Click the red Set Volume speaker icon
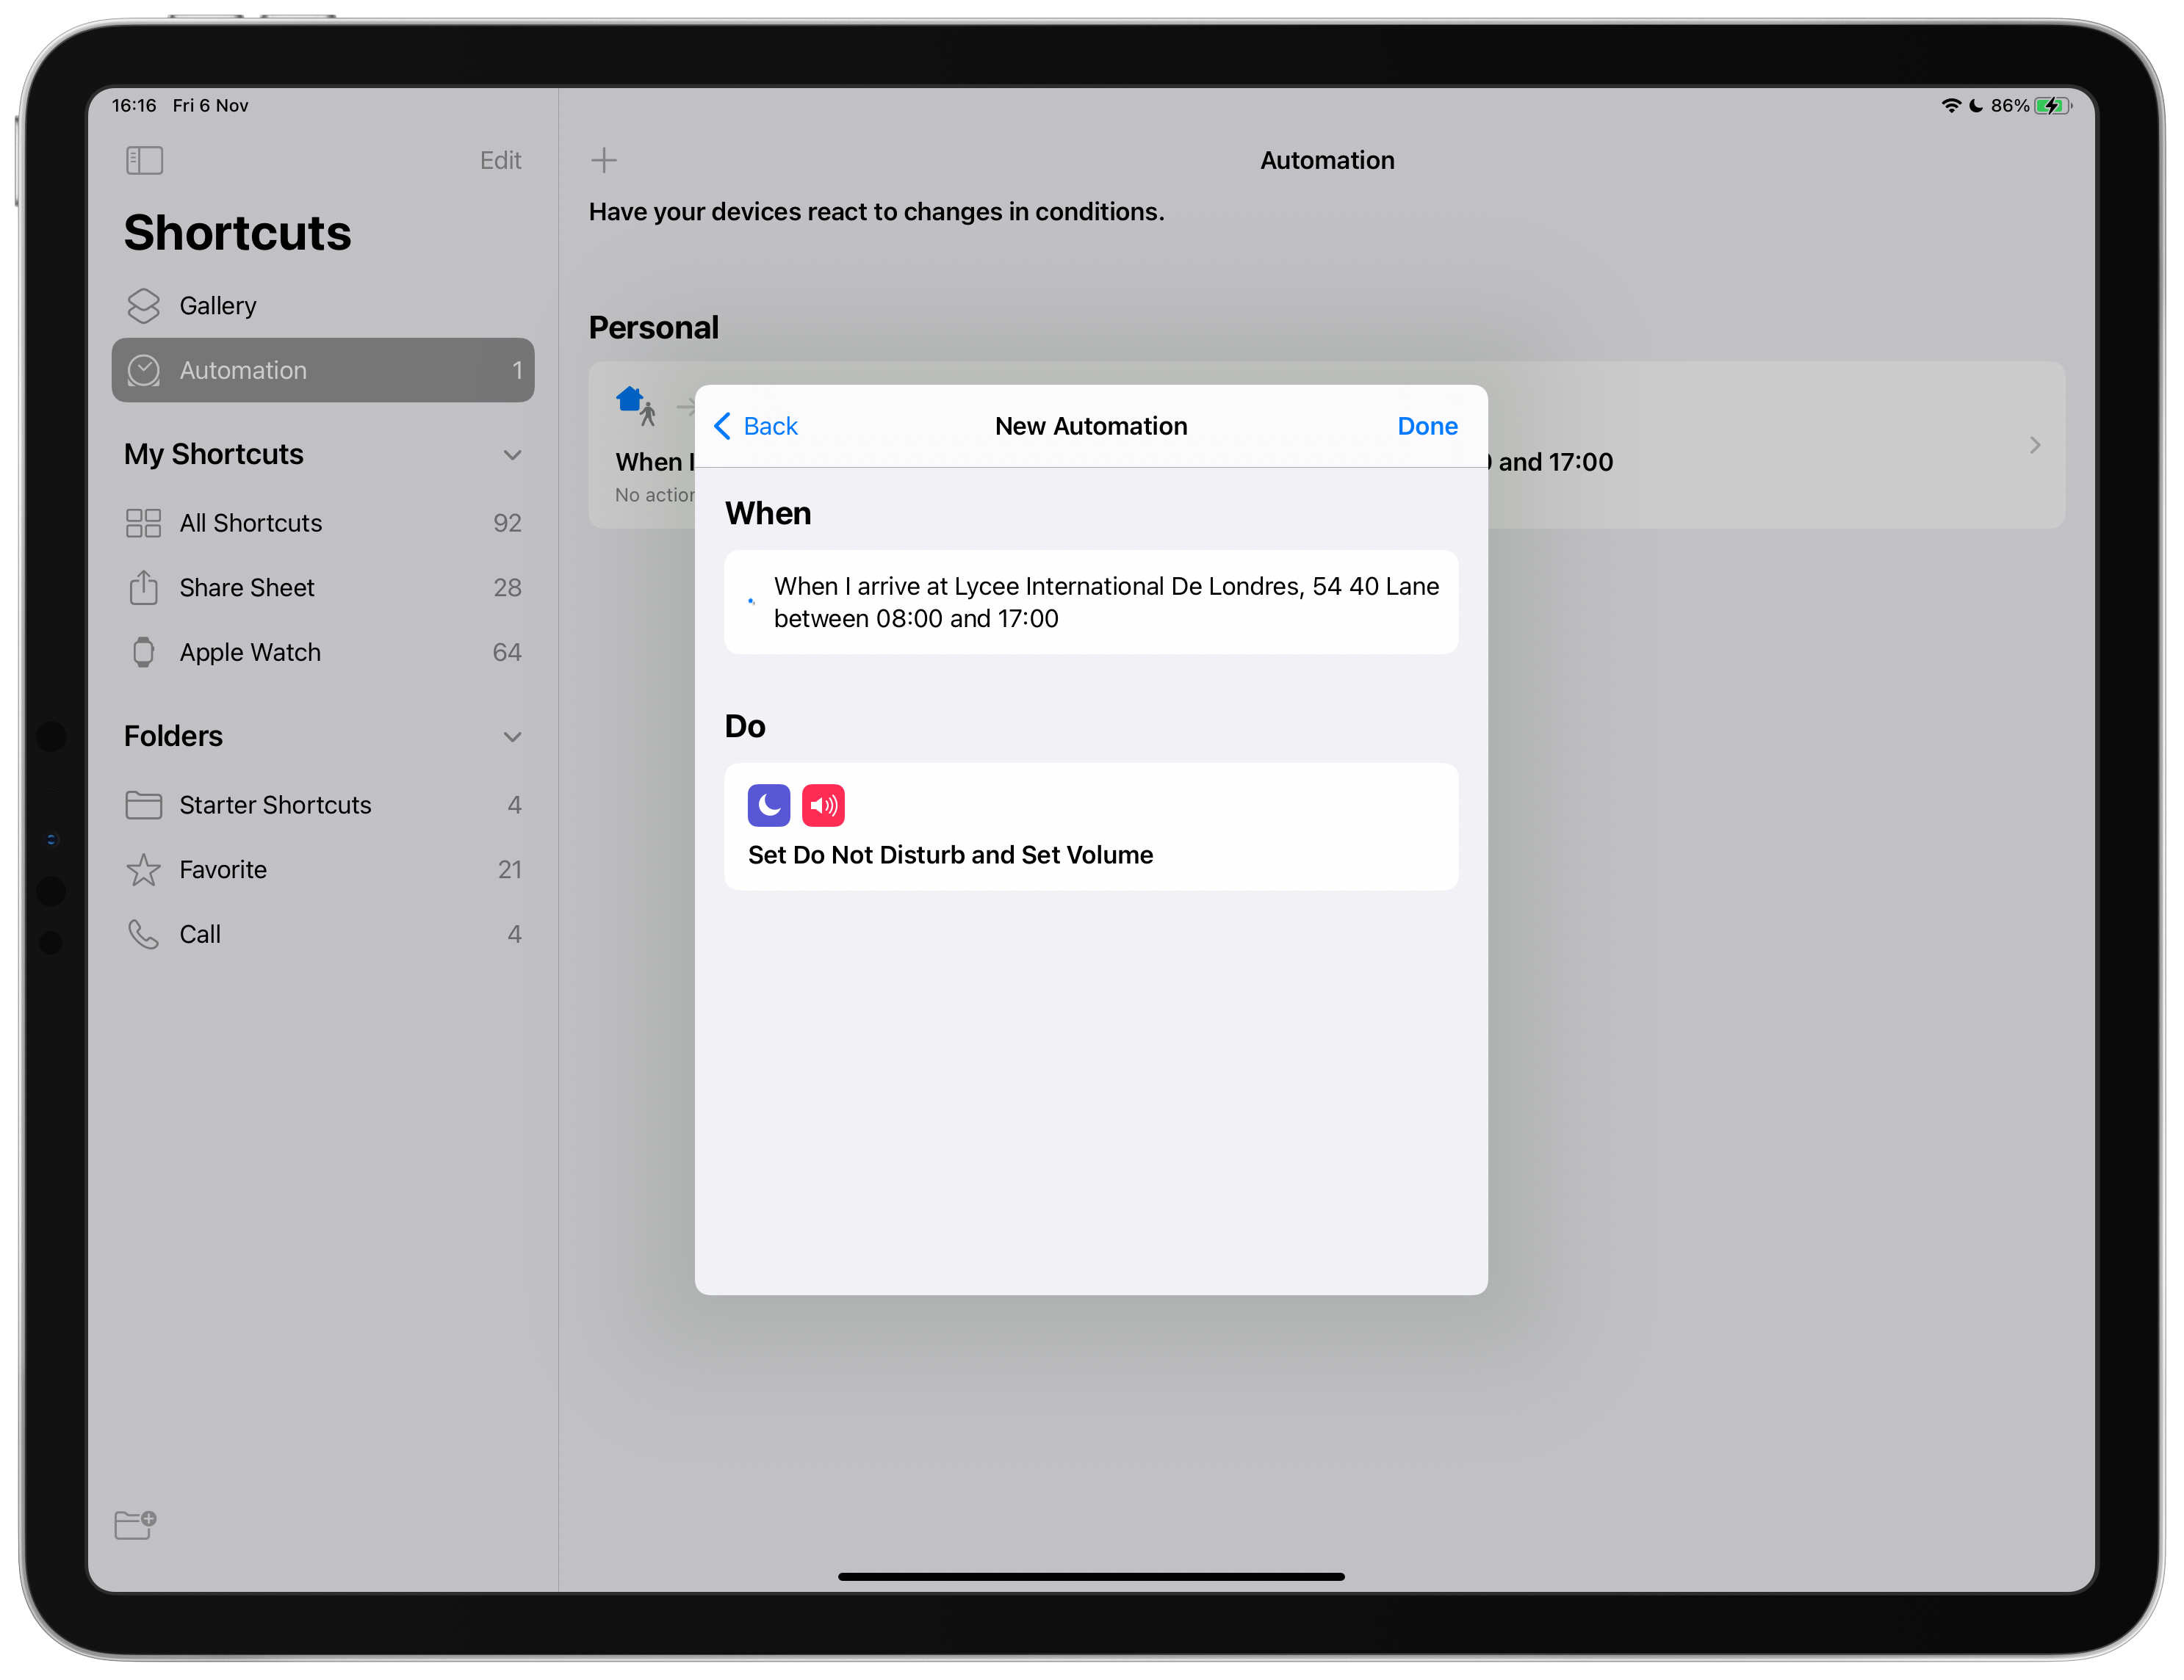 [x=823, y=805]
